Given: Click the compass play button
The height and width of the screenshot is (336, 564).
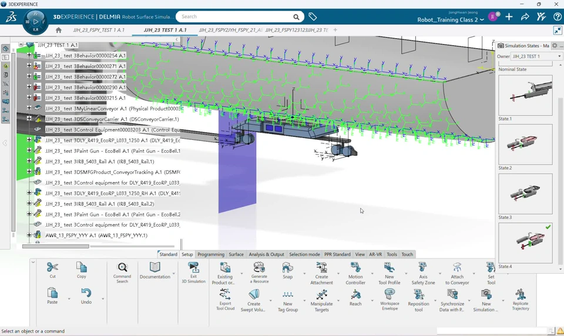Looking at the screenshot, I should pos(35,21).
